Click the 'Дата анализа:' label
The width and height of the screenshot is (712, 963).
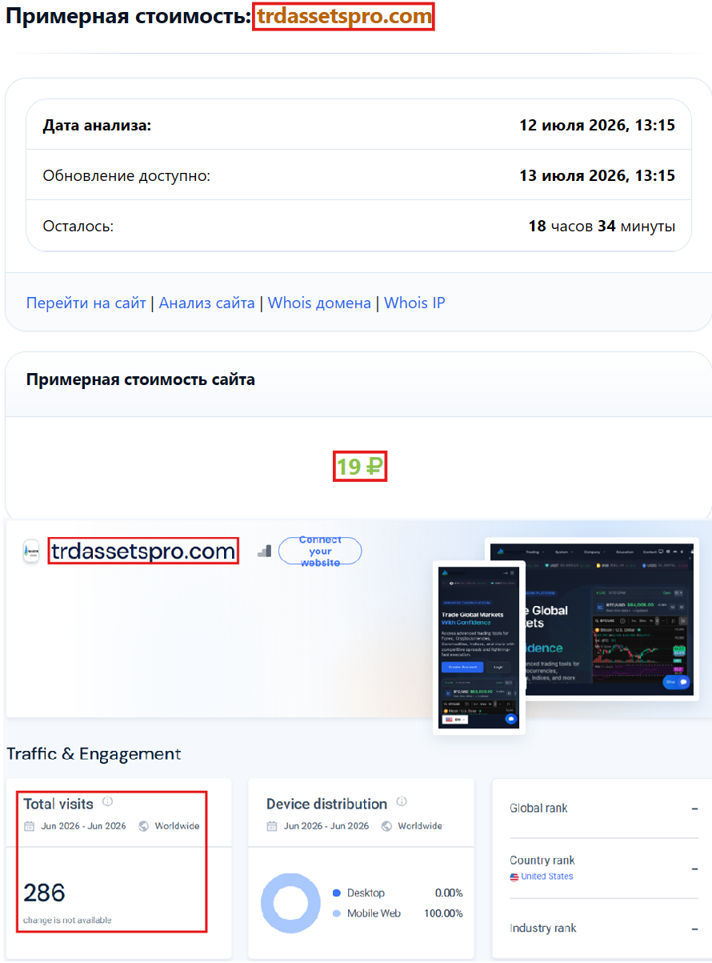pyautogui.click(x=97, y=125)
